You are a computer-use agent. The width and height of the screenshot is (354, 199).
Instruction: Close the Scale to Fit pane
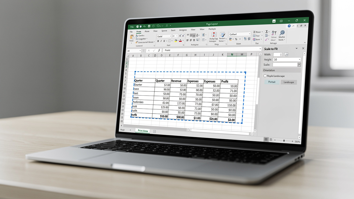303,48
